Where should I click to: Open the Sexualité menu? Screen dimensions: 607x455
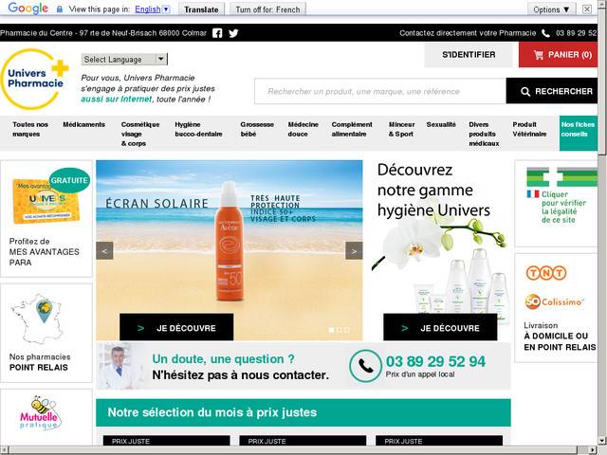coord(441,124)
